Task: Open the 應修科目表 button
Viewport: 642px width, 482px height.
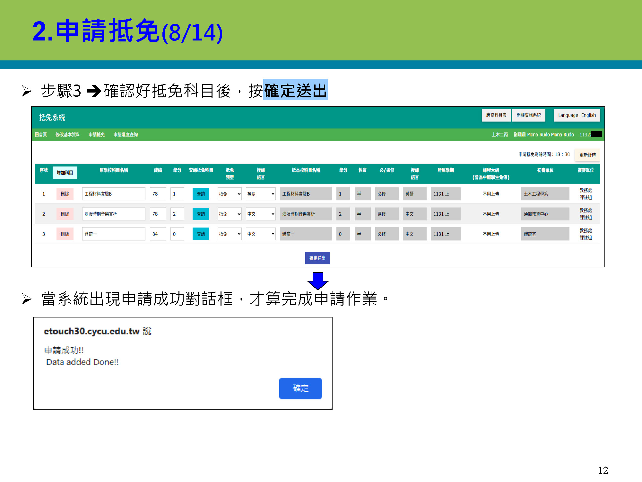Action: click(496, 115)
